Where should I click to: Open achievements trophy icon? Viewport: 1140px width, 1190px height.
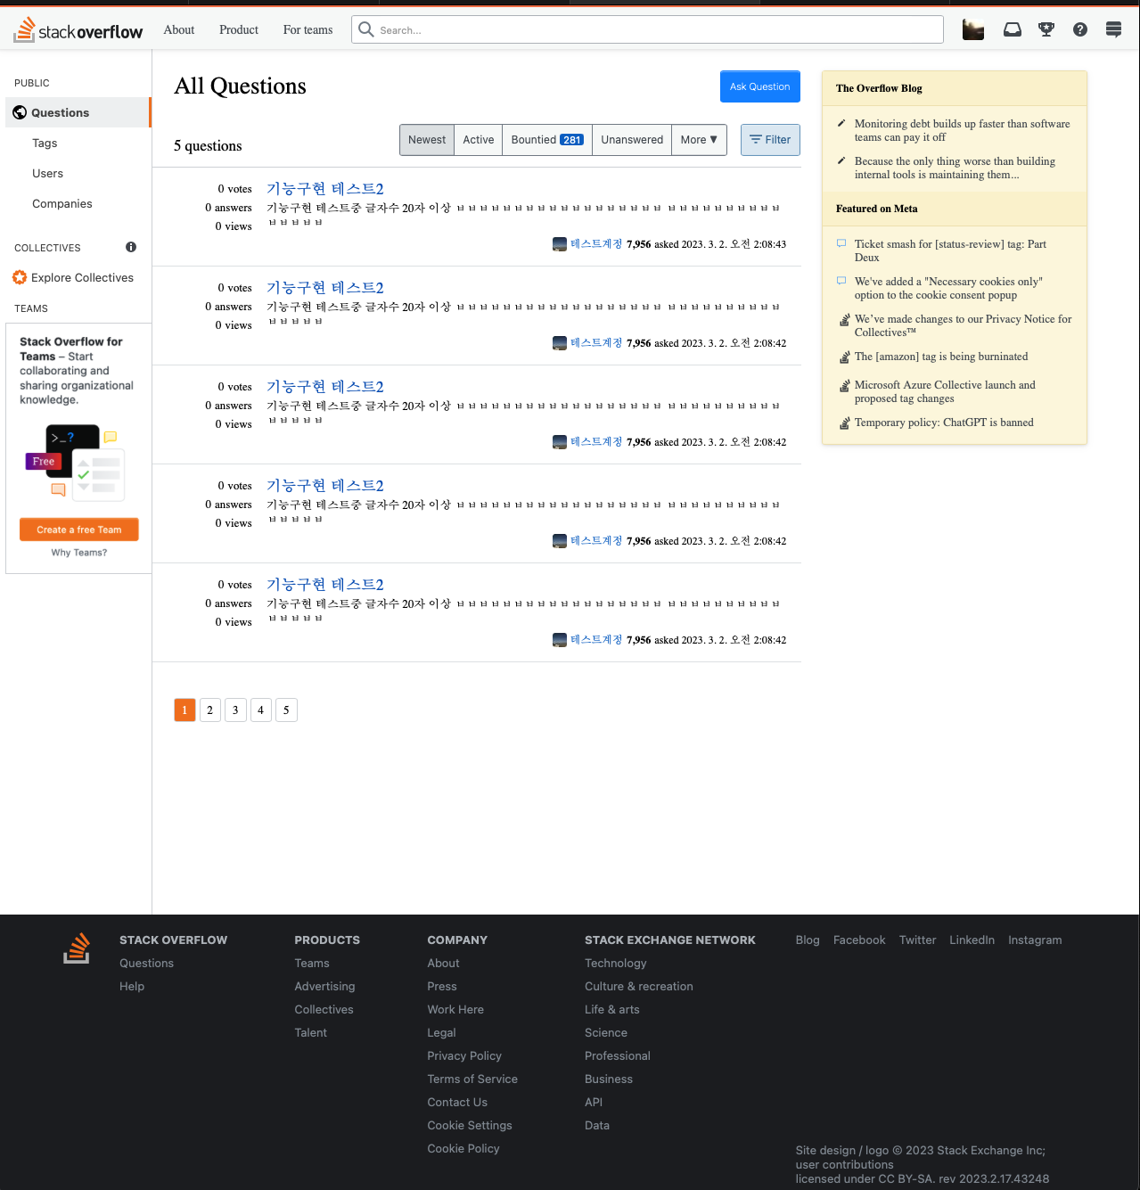click(1046, 29)
